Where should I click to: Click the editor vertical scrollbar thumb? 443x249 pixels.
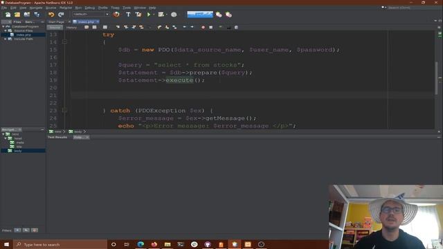[437, 78]
